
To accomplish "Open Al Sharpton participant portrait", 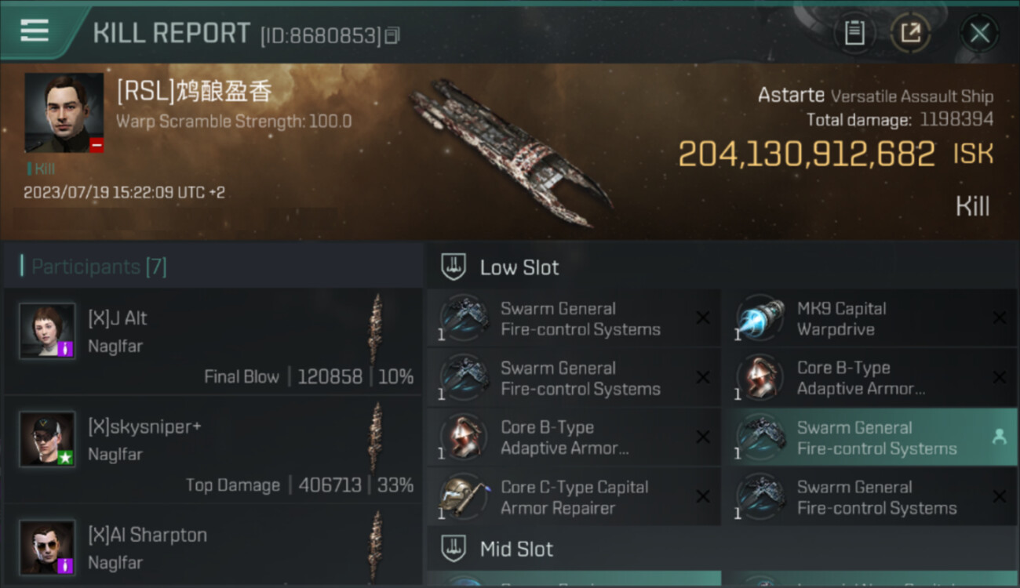I will tap(47, 547).
